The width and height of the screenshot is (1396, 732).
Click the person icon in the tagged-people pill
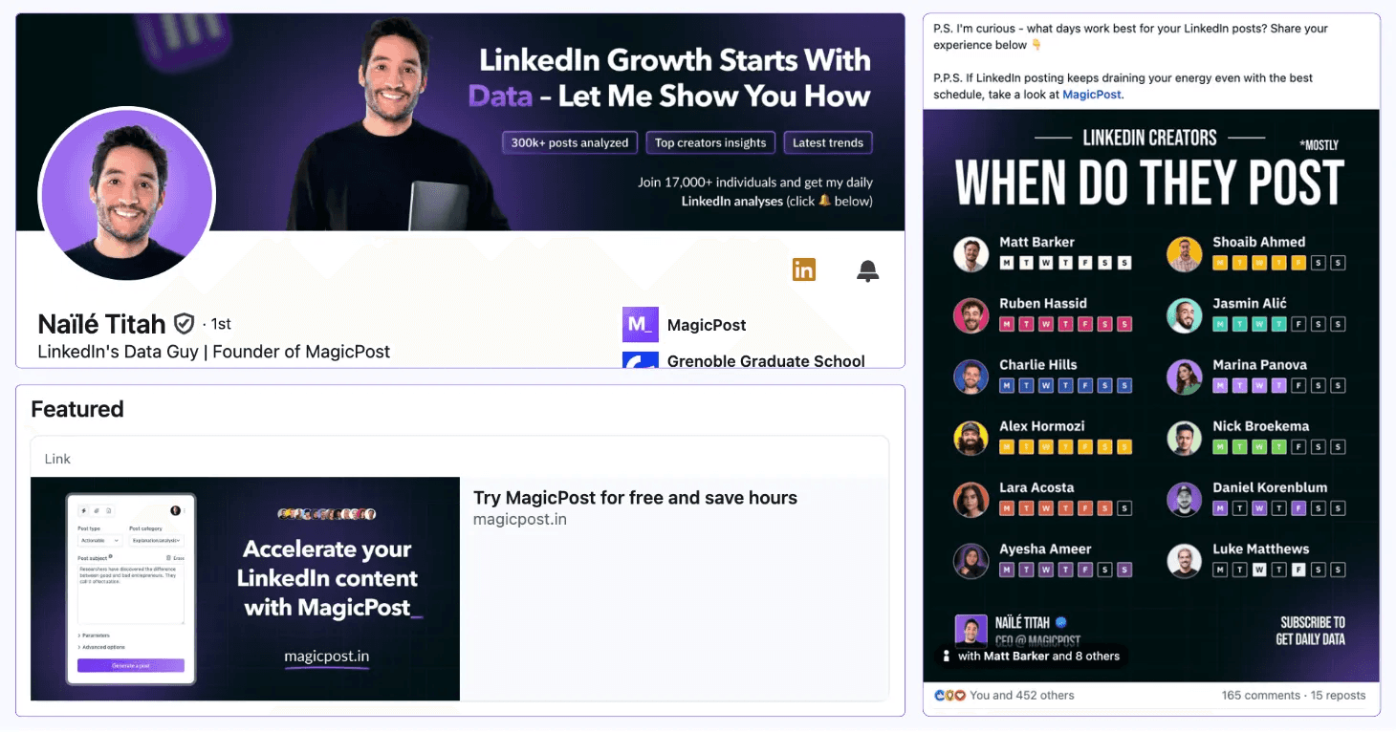pos(947,657)
